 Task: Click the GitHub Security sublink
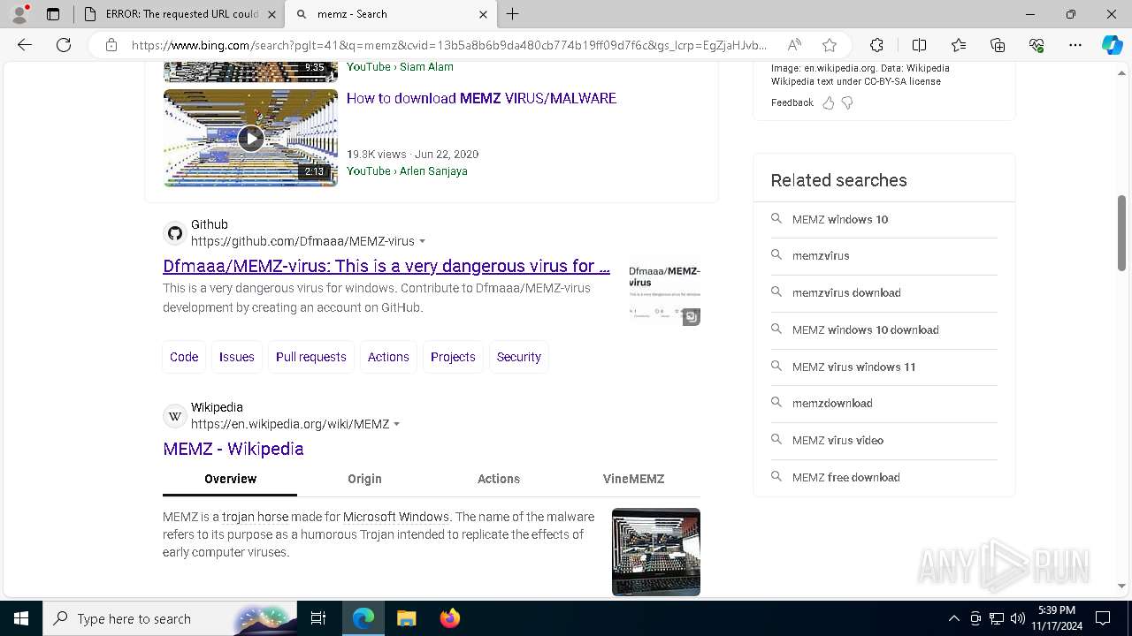coord(519,357)
